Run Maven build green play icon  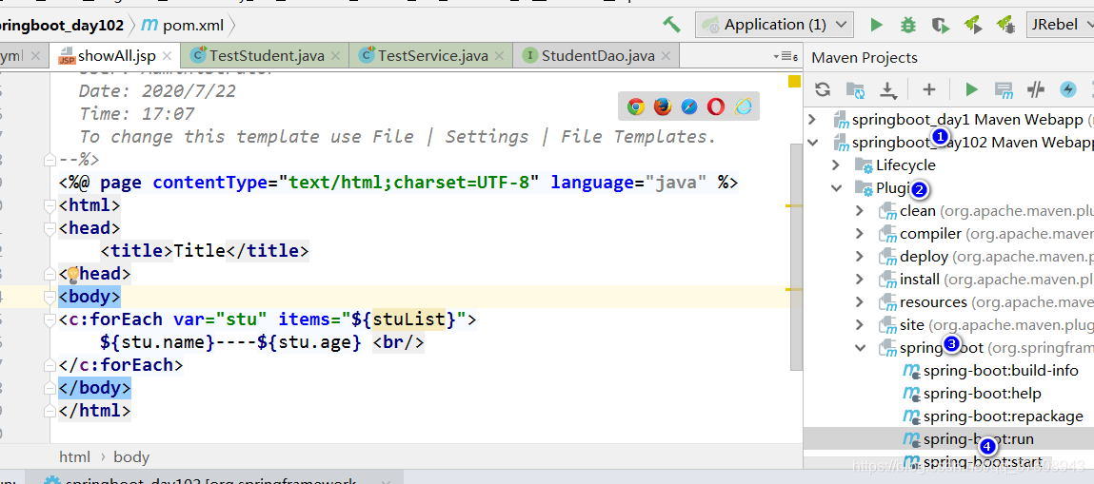click(x=971, y=89)
